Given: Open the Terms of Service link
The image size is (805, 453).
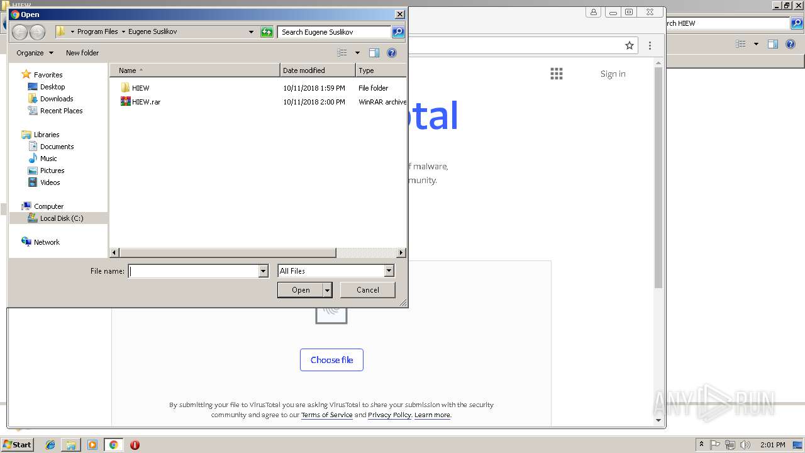Looking at the screenshot, I should [x=327, y=415].
